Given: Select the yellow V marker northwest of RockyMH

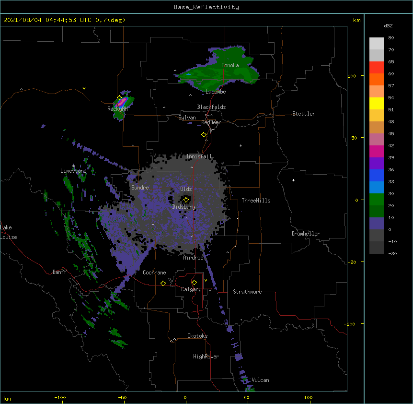Looking at the screenshot, I should [84, 88].
